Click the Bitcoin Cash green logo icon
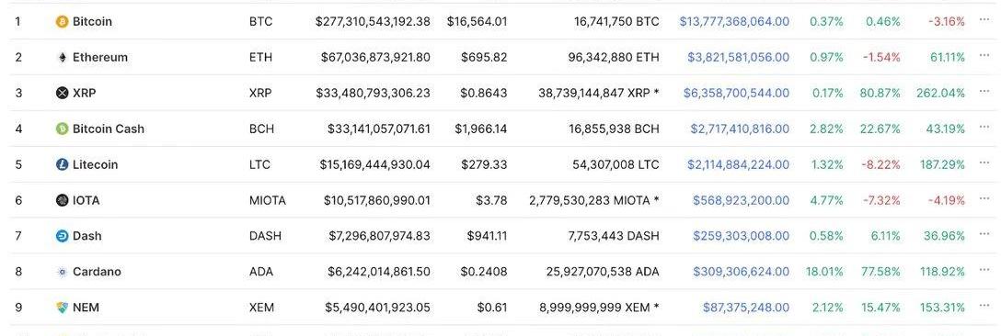Image resolution: width=1001 pixels, height=336 pixels. tap(62, 129)
